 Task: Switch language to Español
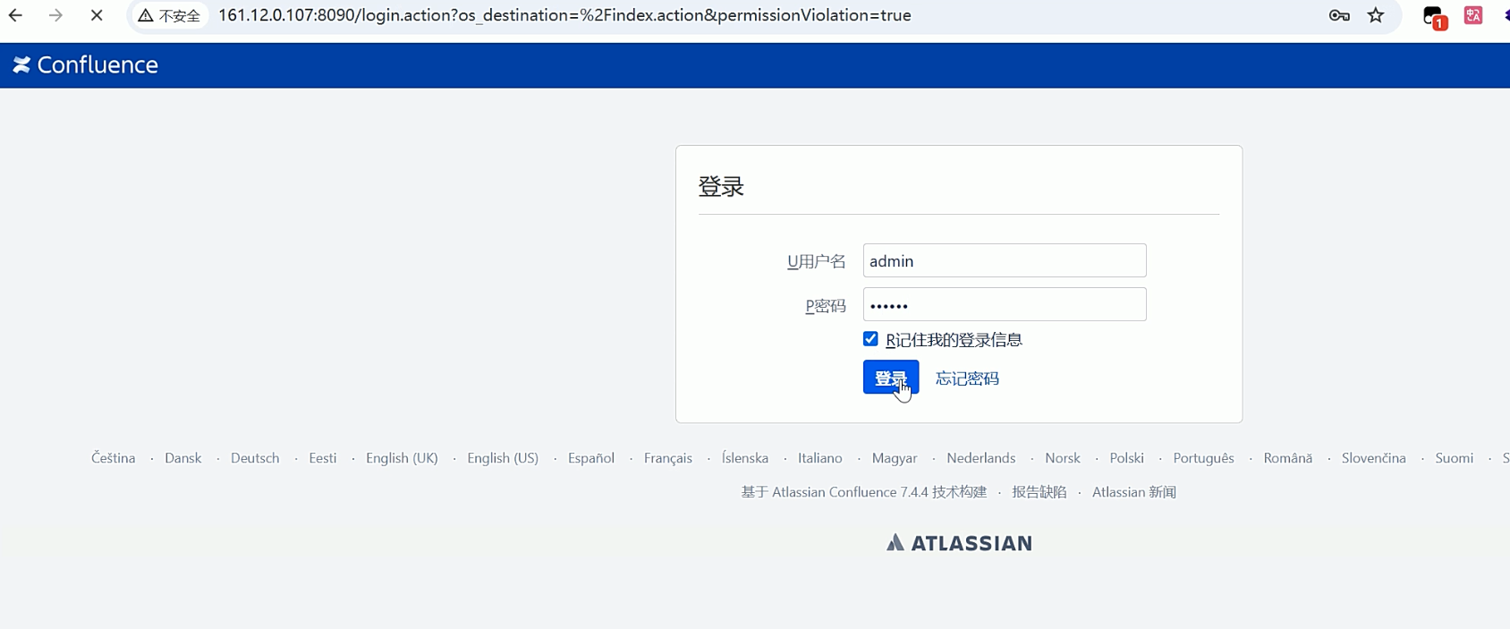pos(591,457)
